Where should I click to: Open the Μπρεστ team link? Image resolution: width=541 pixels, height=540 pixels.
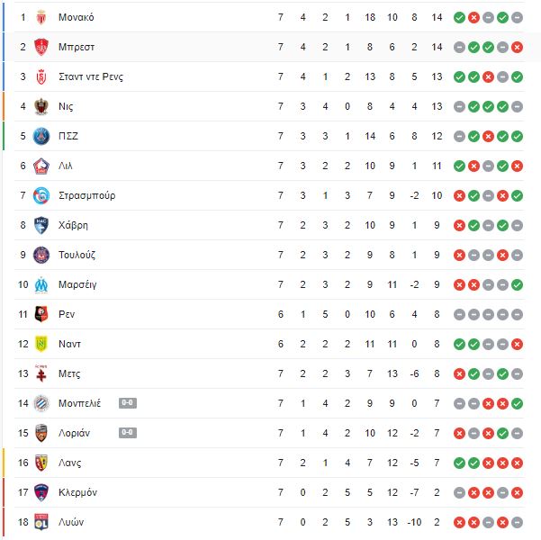click(77, 47)
